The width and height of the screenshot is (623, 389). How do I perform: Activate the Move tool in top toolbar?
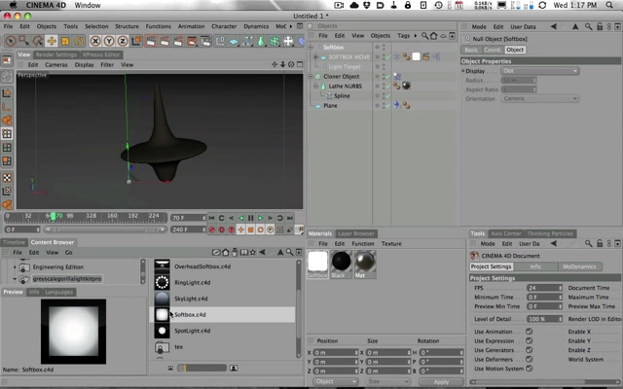point(52,41)
